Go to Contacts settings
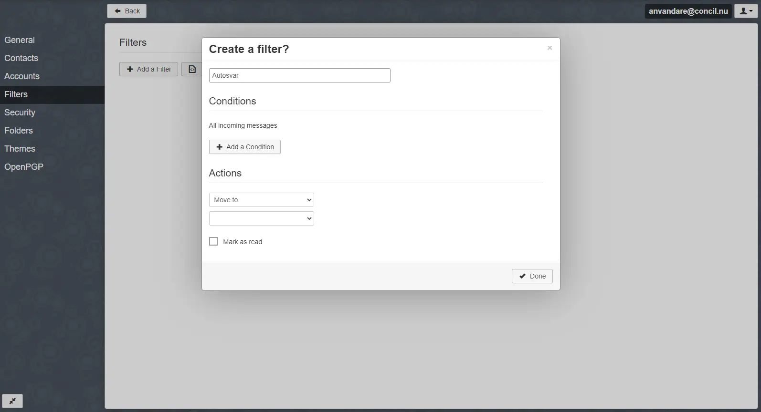 [x=21, y=58]
